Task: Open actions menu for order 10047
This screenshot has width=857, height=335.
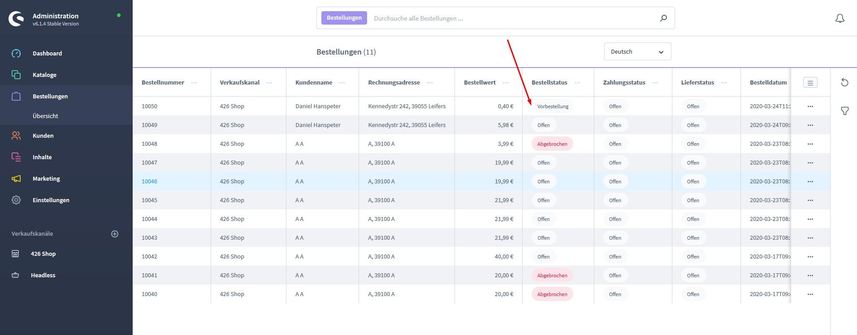Action: point(810,163)
